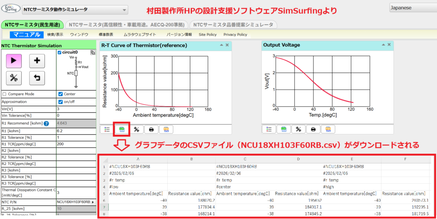Select CSV cell with value 195652

point(297,200)
